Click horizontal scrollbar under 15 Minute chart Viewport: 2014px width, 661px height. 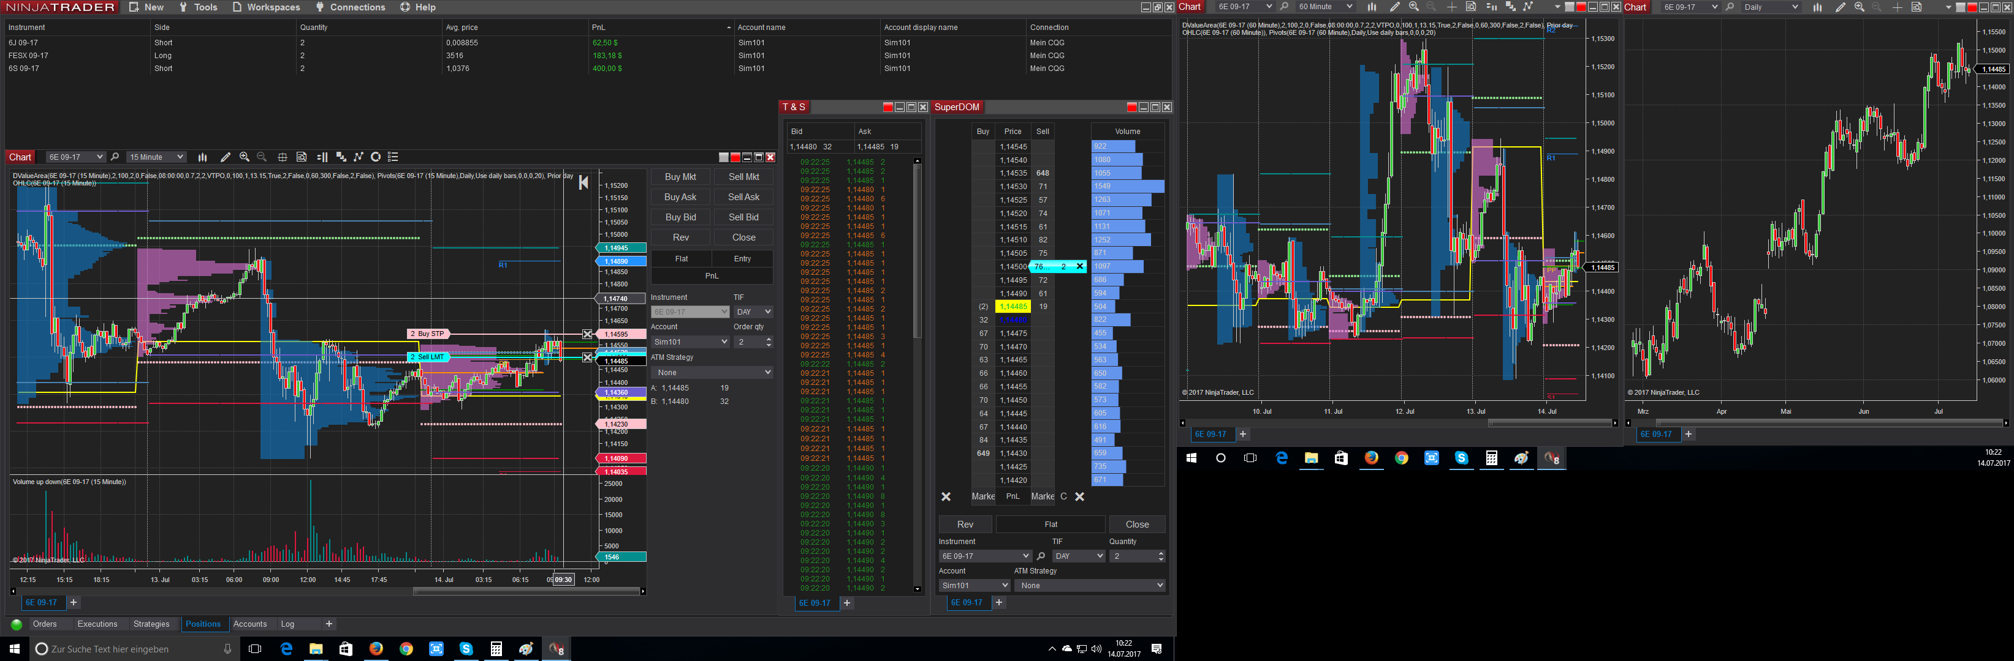point(527,592)
